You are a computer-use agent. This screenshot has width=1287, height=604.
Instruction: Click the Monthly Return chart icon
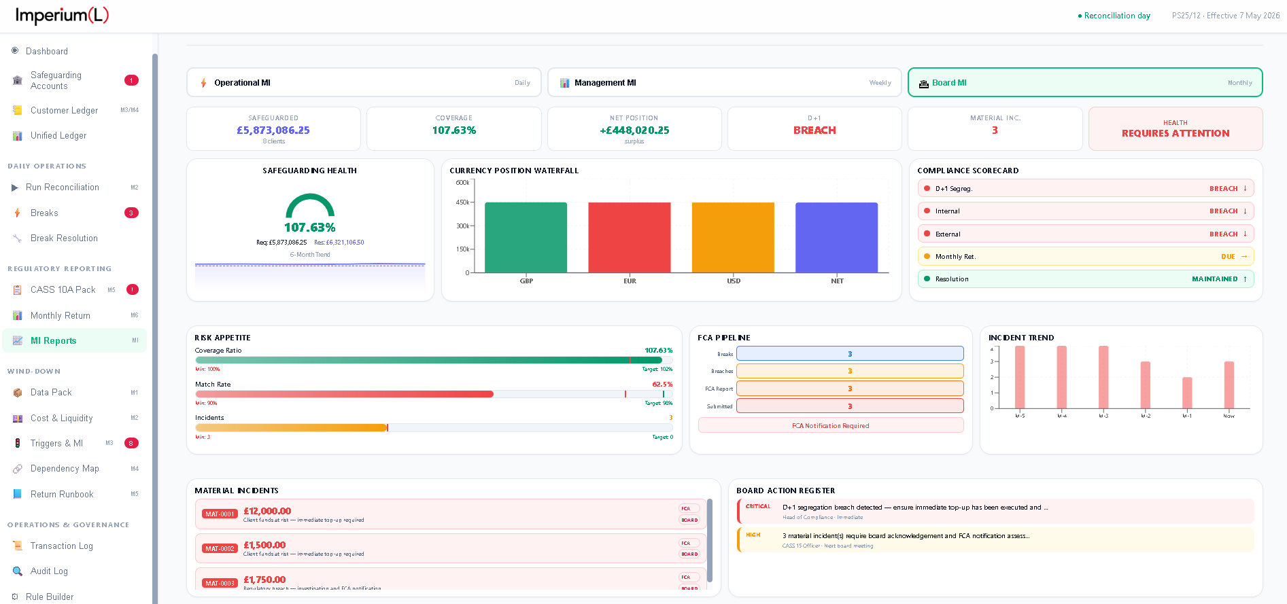click(x=18, y=315)
